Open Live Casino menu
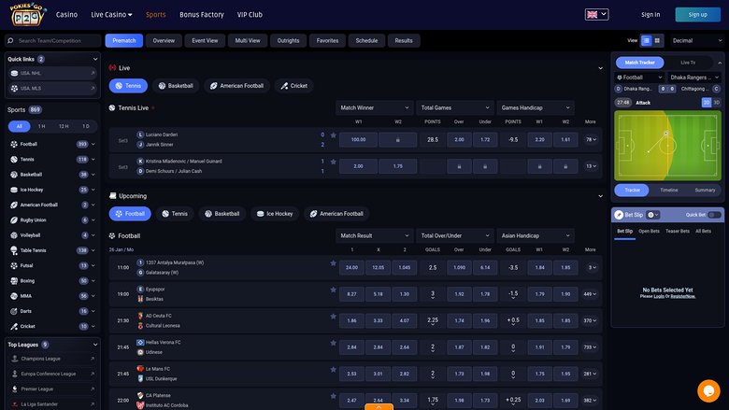This screenshot has height=410, width=729. pos(111,15)
